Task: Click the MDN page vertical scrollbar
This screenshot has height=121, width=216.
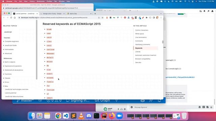Action: [163, 42]
